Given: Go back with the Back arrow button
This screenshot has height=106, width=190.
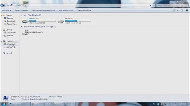Looking at the screenshot, I should [2, 5].
